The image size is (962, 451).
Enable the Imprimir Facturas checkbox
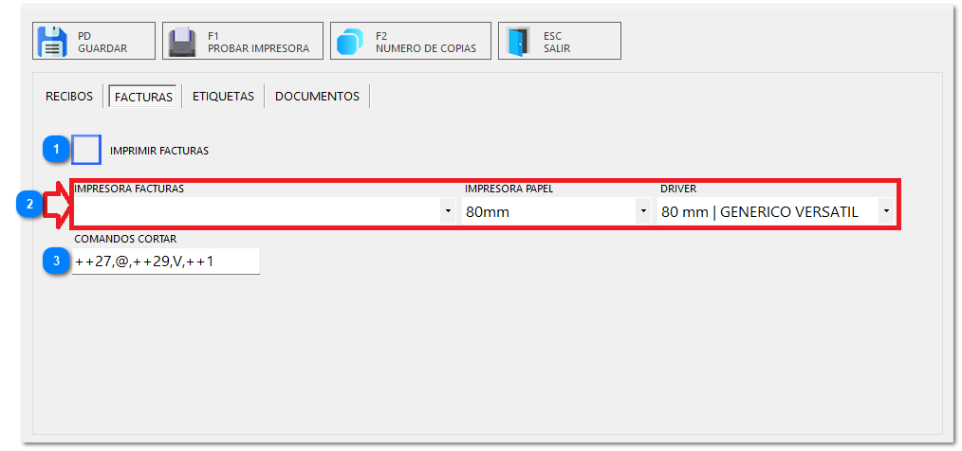click(86, 150)
